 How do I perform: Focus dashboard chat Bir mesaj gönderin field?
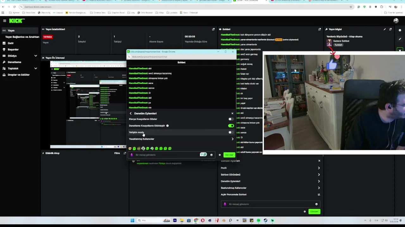[271, 204]
